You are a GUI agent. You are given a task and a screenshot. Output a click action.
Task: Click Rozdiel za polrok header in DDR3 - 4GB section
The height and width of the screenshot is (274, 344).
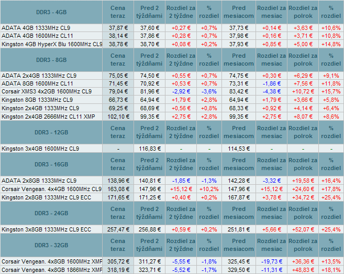(303, 12)
